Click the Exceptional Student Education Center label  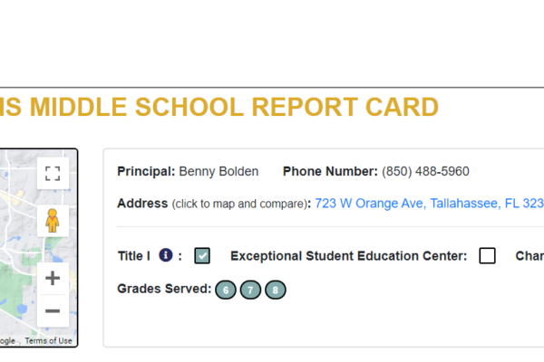(x=349, y=256)
